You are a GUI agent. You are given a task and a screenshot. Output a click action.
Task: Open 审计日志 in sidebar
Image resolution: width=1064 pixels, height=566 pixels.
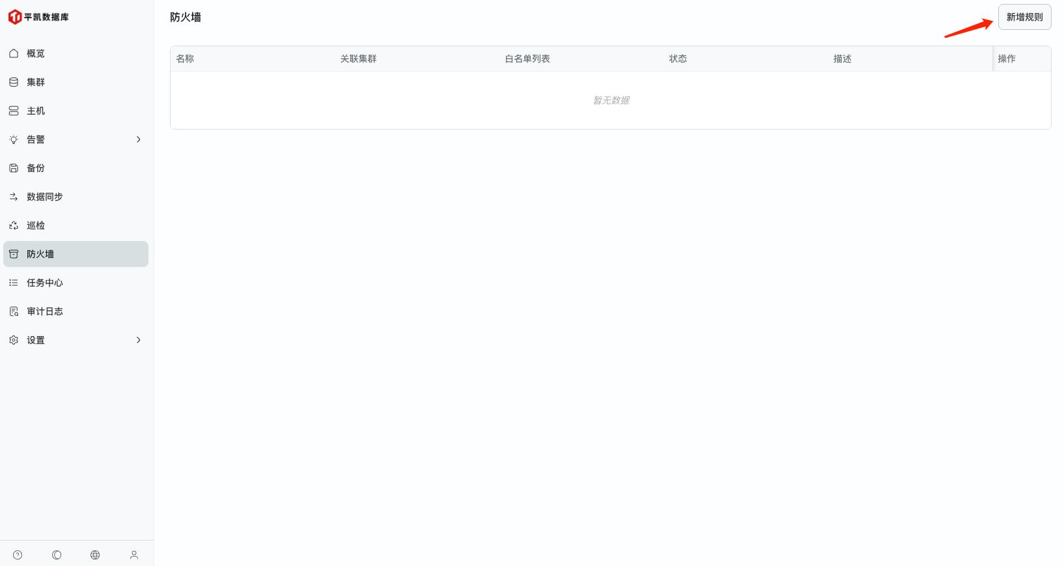[x=44, y=311]
